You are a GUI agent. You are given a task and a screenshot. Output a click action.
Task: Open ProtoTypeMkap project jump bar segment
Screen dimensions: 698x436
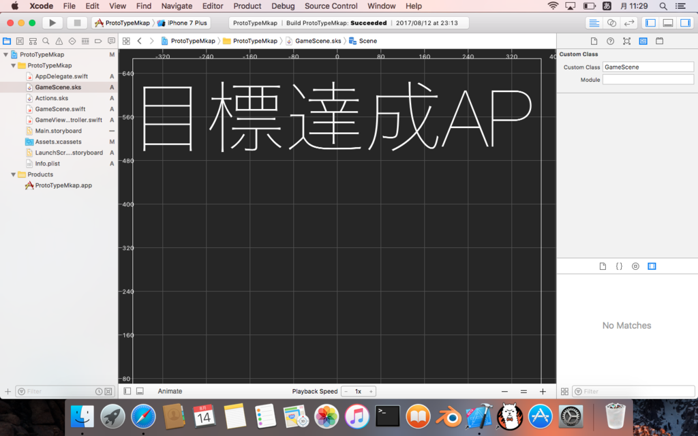coord(188,41)
